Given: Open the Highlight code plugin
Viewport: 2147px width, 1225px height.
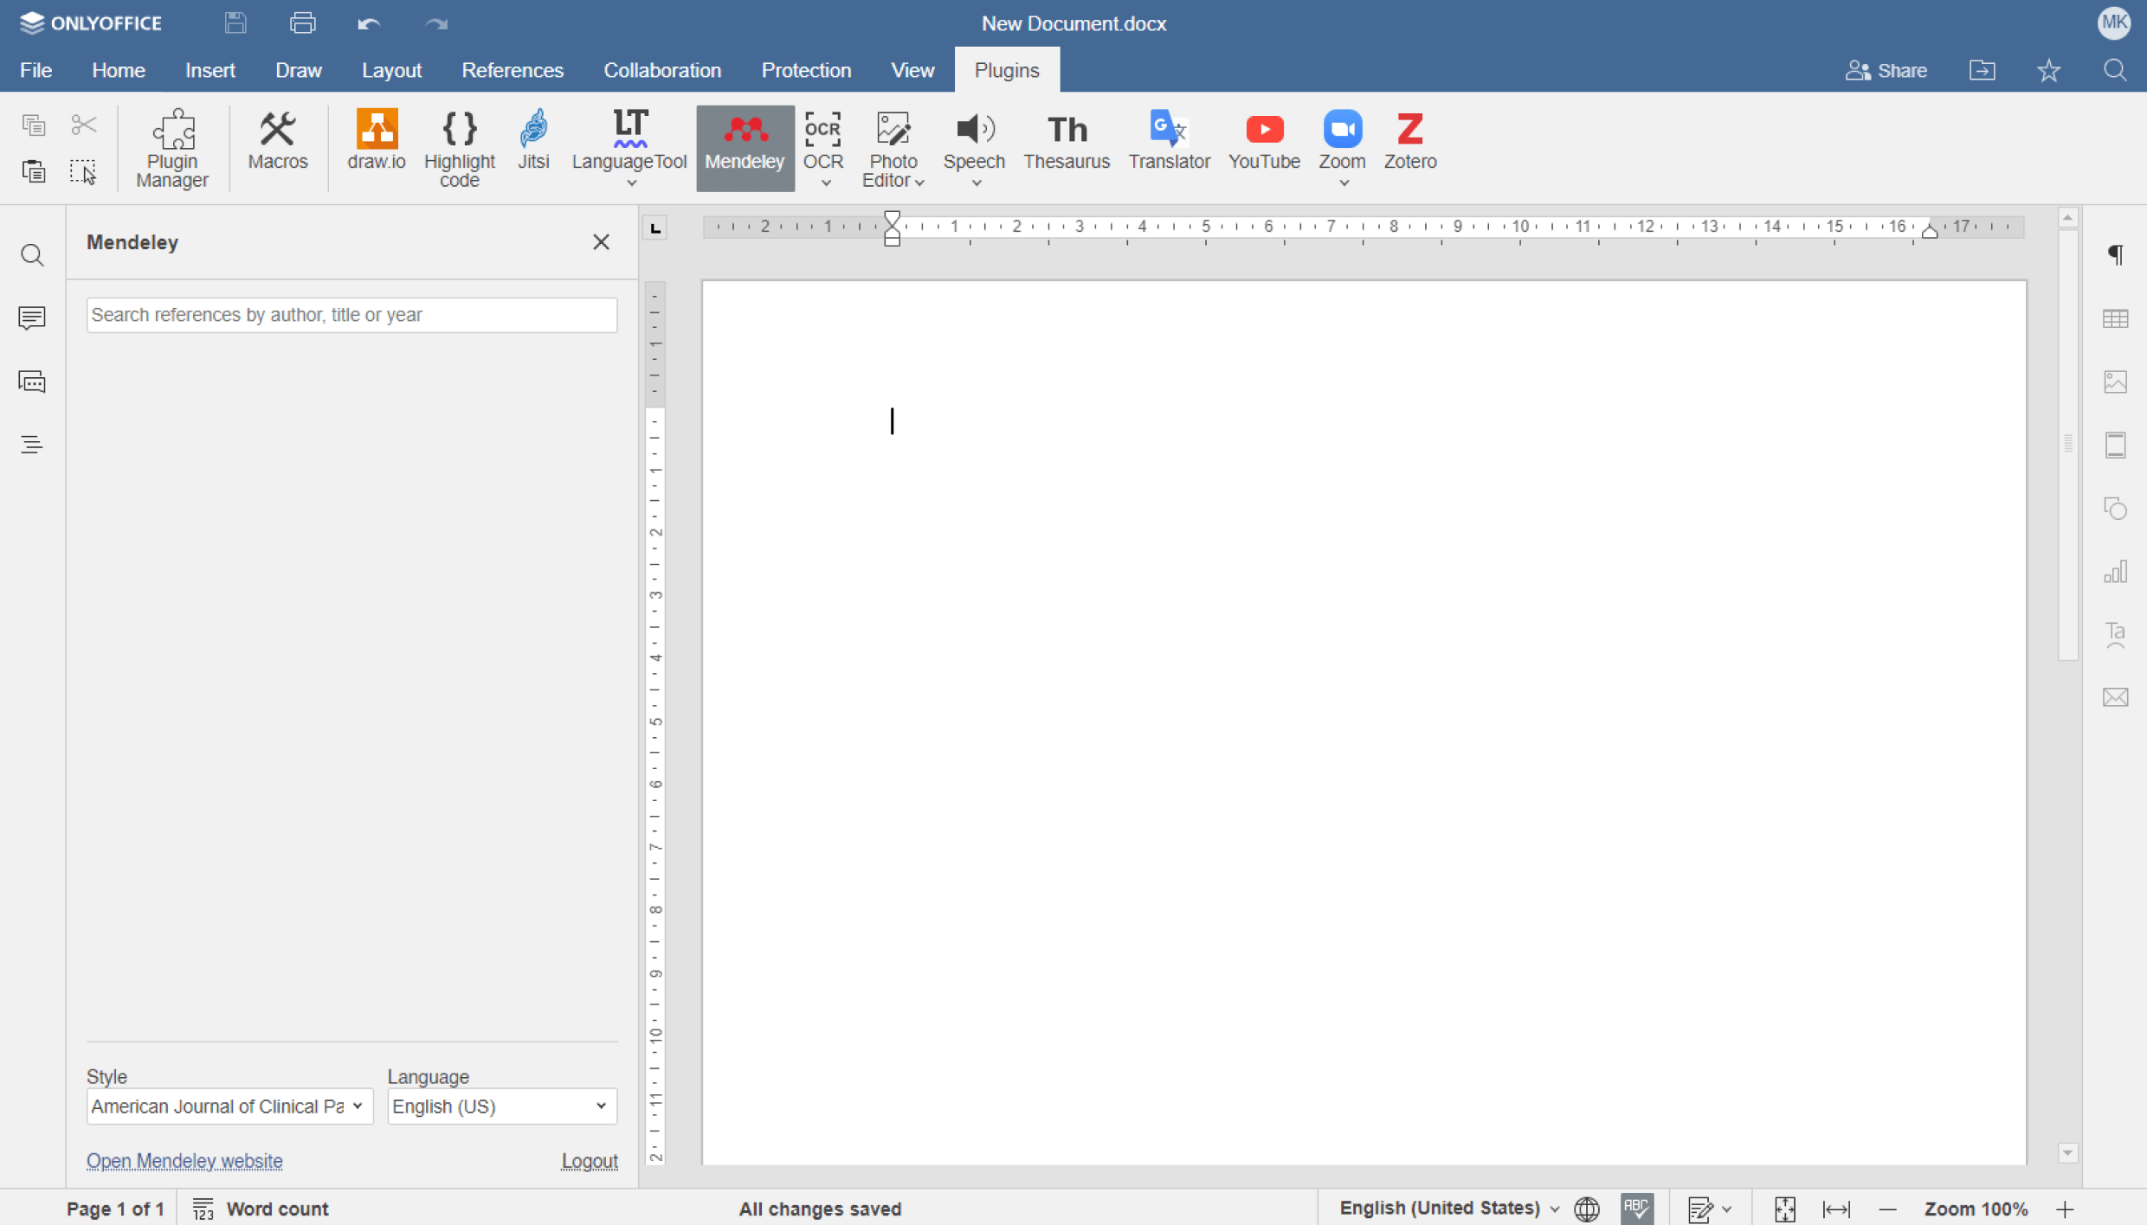Looking at the screenshot, I should [459, 148].
